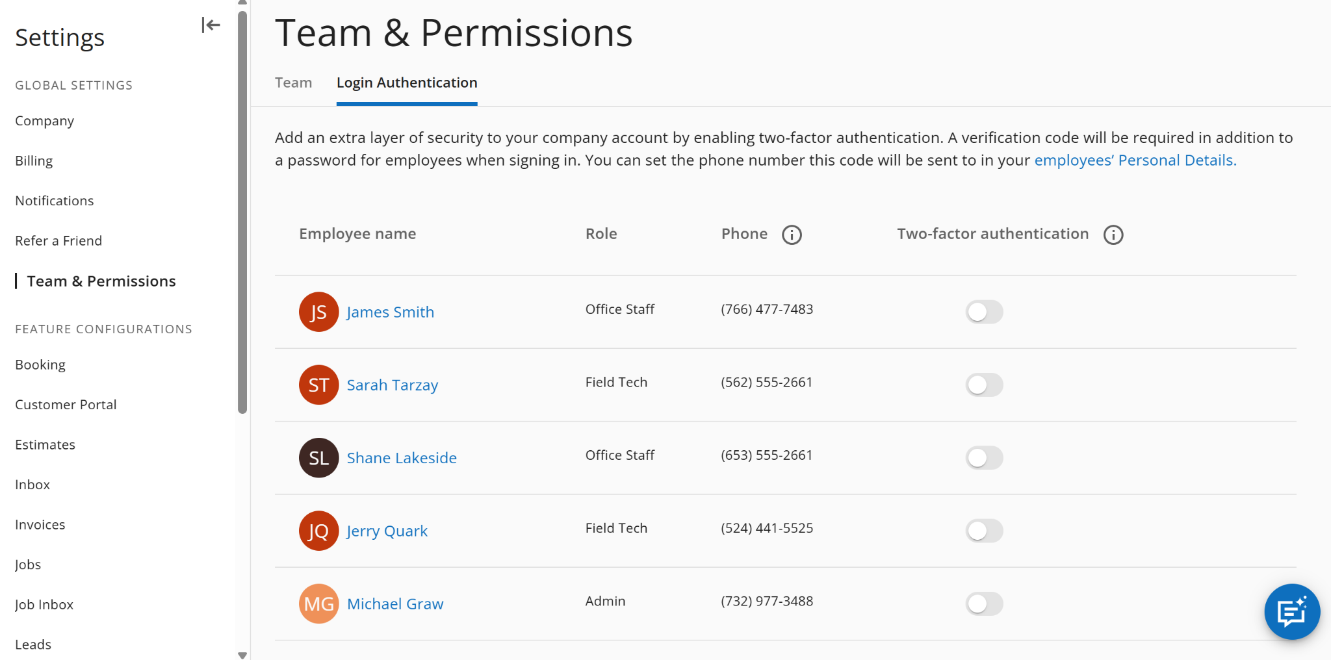Click the sidebar scrollbar thumb
Screen dimensions: 1331x660
tap(242, 212)
